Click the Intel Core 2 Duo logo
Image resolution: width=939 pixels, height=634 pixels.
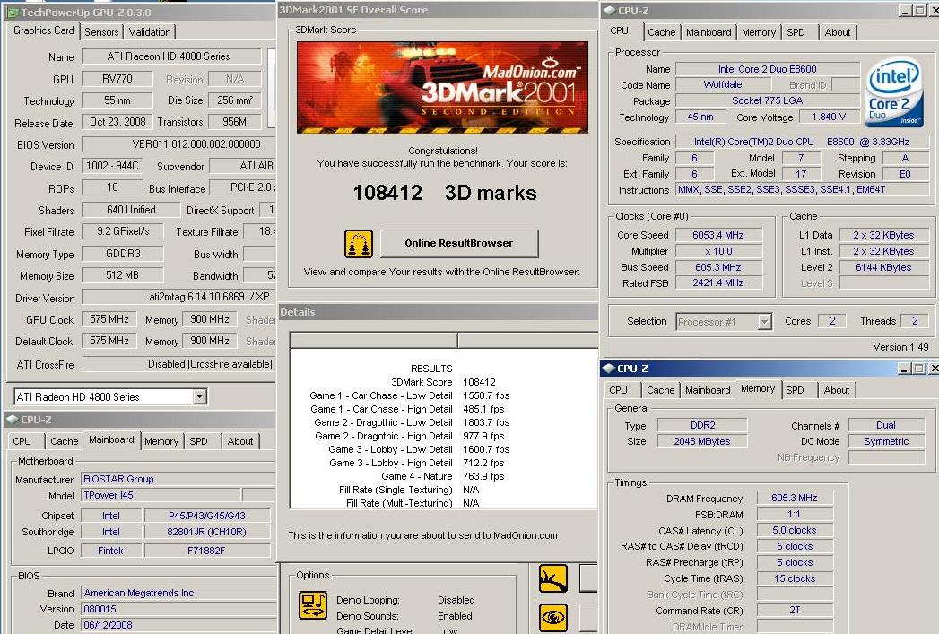pyautogui.click(x=894, y=91)
